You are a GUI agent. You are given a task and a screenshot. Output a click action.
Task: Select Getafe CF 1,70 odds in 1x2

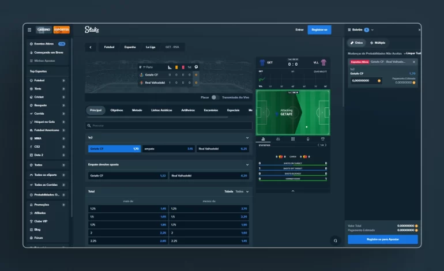114,149
